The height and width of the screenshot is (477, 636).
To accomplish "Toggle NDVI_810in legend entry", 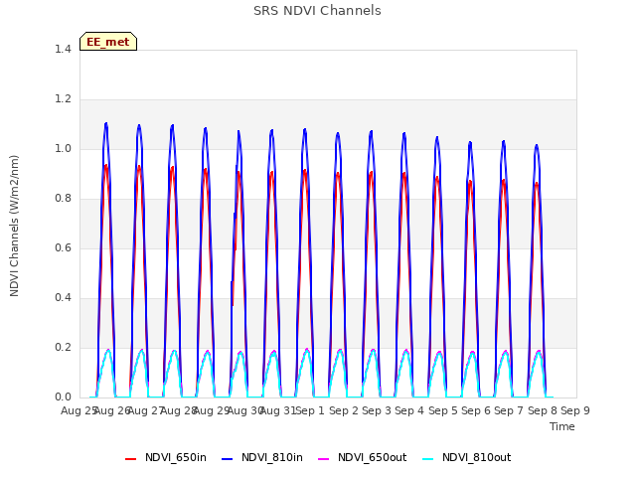I will tap(262, 458).
